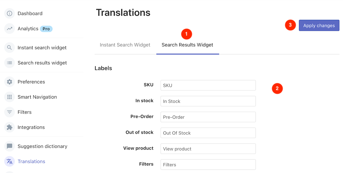Switch to the Instant Search Widget tab
Image resolution: width=343 pixels, height=173 pixels.
coord(125,45)
